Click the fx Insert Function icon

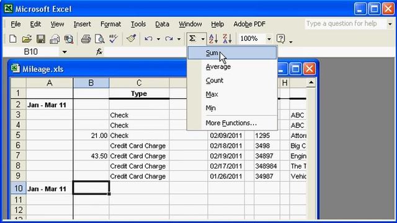click(x=99, y=52)
